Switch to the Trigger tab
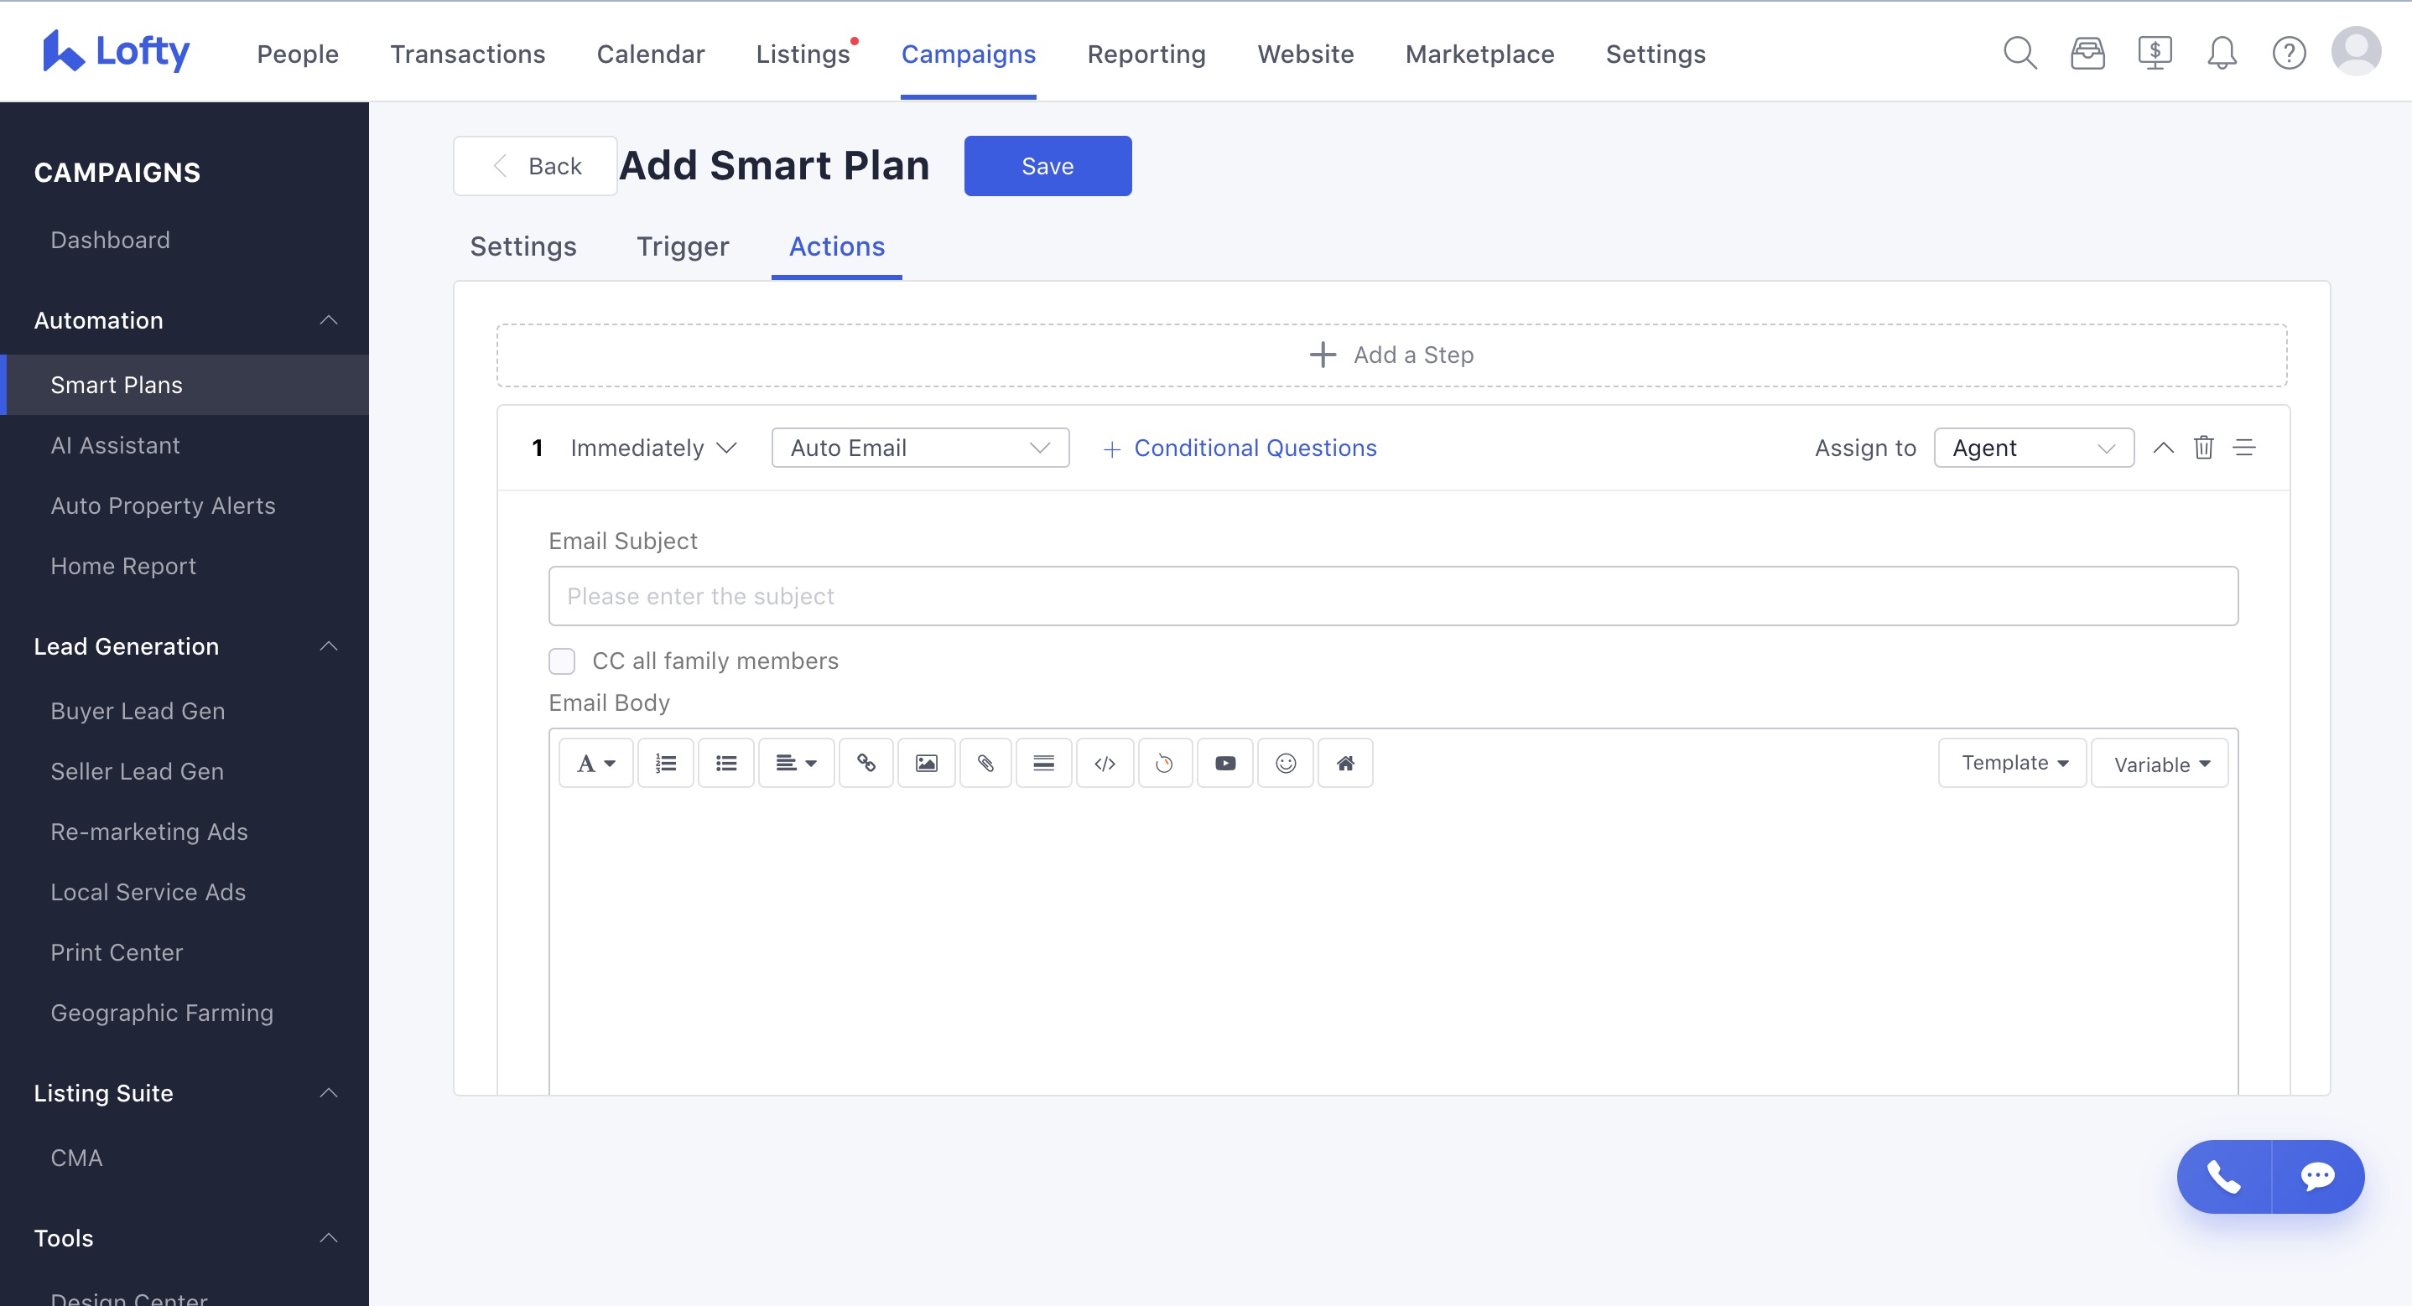Screen dimensions: 2412x1306 [x=683, y=246]
